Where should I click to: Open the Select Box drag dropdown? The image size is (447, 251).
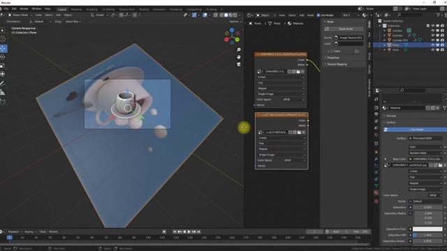pyautogui.click(x=73, y=22)
